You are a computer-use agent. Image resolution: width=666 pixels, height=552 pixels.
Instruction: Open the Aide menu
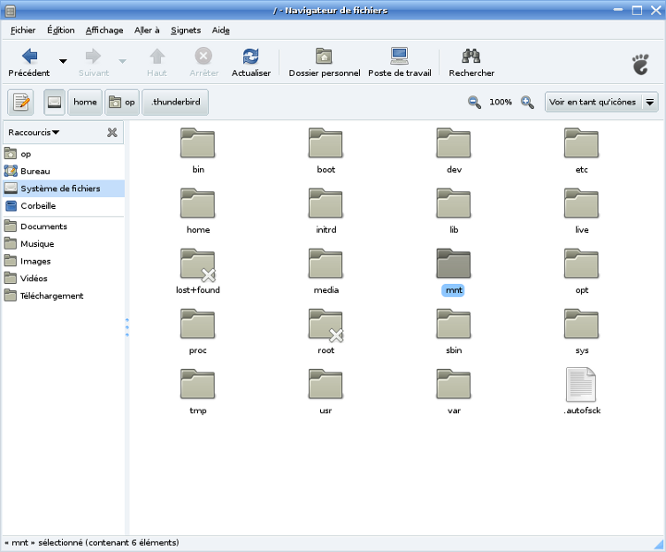pyautogui.click(x=221, y=31)
